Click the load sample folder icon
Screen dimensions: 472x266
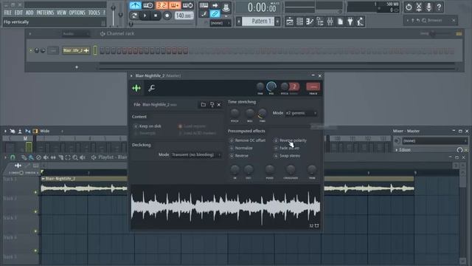[204, 105]
